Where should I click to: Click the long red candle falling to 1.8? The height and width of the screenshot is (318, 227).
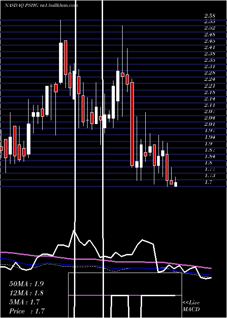coord(132,124)
